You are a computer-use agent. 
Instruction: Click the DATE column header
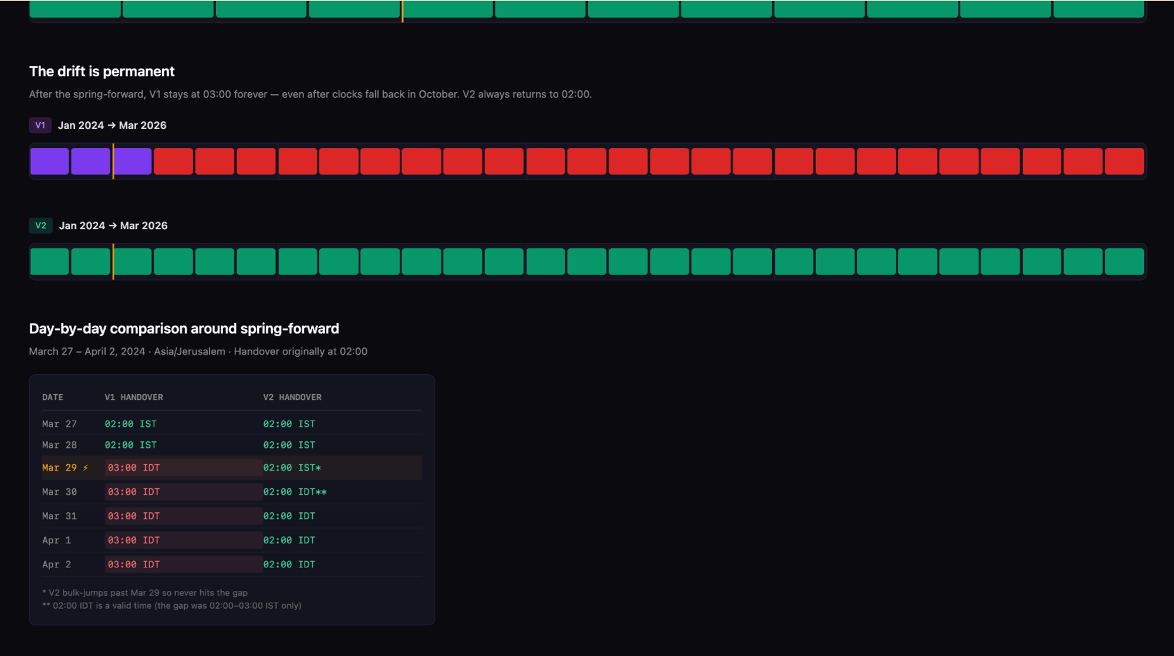pos(53,397)
